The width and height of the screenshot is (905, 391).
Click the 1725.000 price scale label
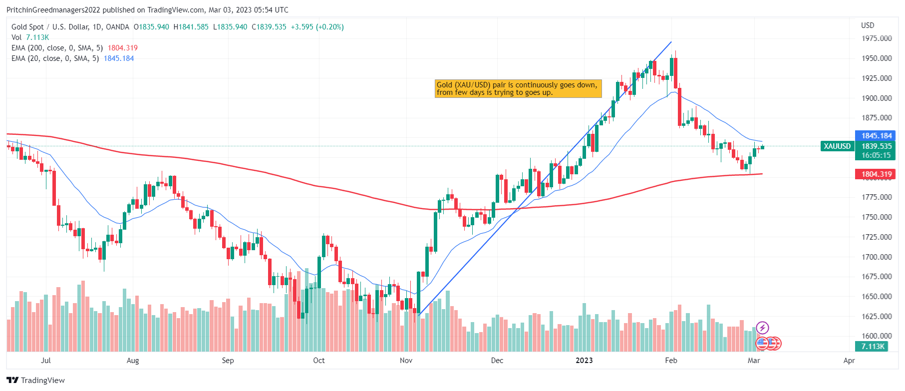(877, 237)
